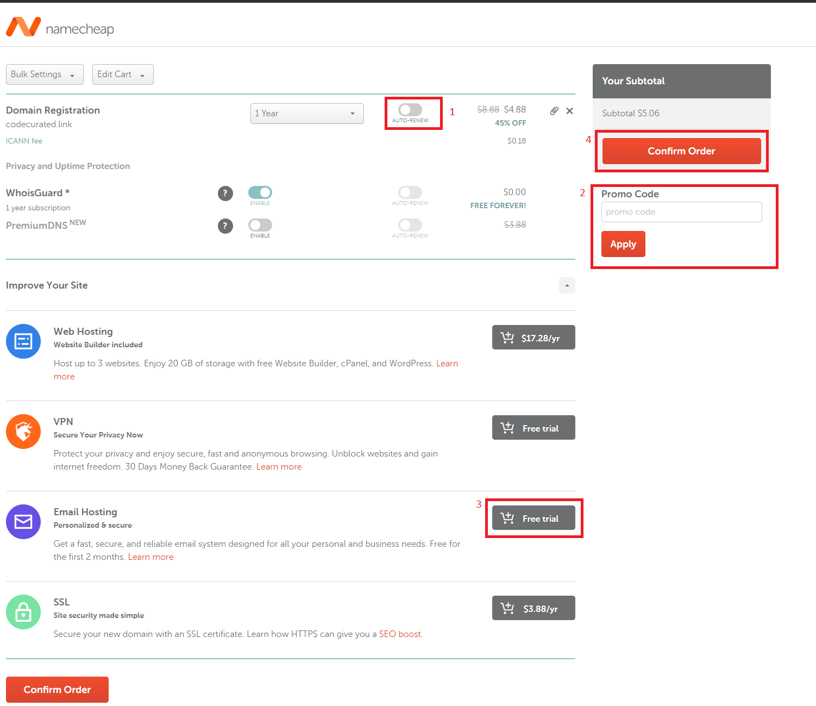Open the Edit Cart dropdown

[123, 74]
